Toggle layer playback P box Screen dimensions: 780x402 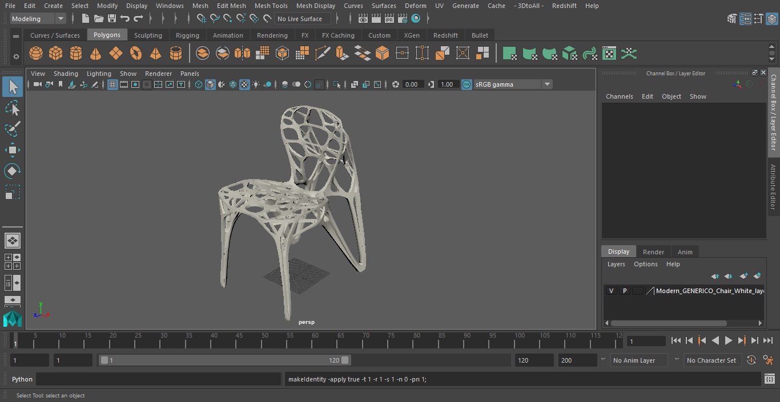[624, 291]
